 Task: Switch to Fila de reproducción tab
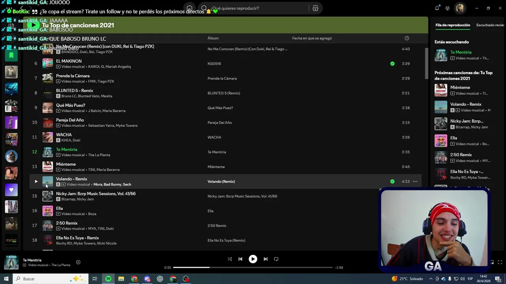(x=453, y=25)
